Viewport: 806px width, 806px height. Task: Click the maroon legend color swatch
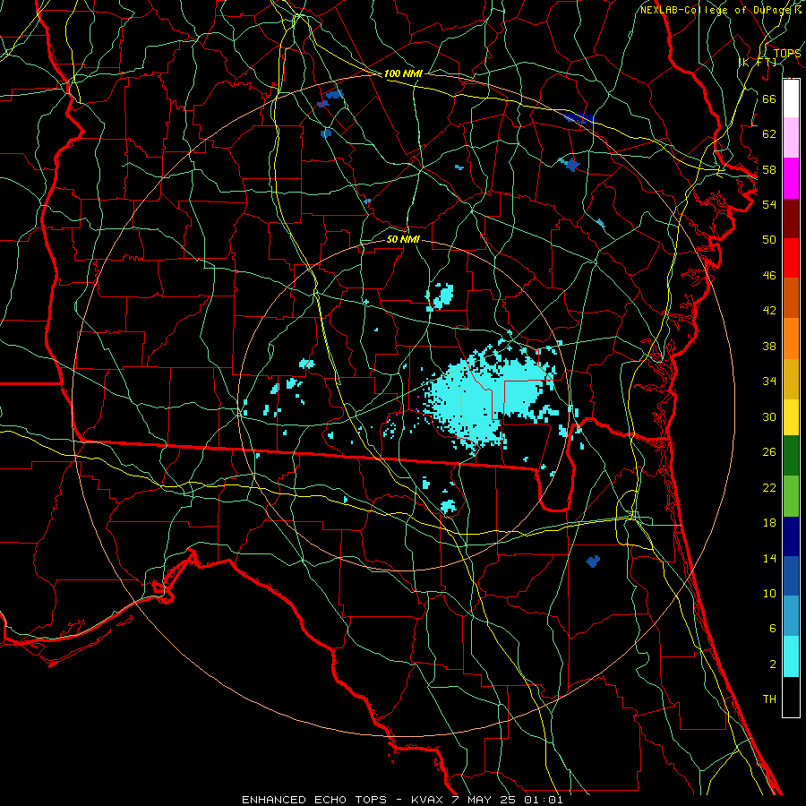pos(791,218)
